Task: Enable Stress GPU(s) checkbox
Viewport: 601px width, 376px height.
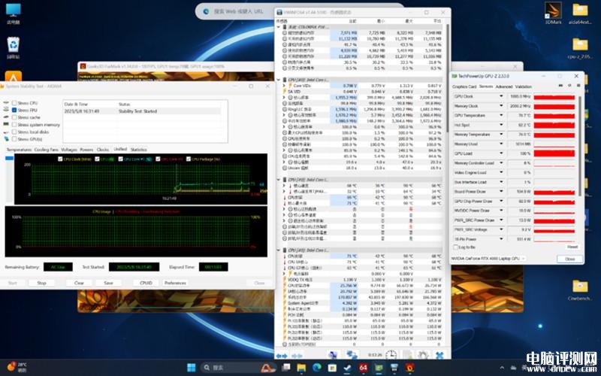Action: [14, 139]
